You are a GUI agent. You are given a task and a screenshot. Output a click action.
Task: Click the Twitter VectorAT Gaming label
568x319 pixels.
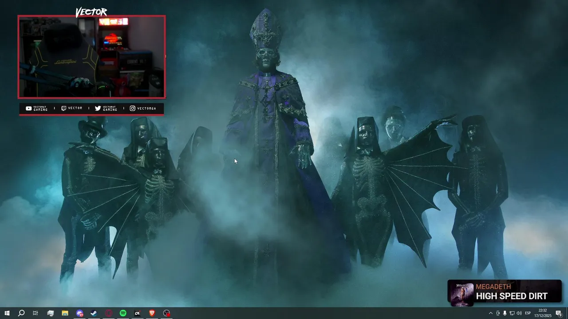tap(106, 109)
